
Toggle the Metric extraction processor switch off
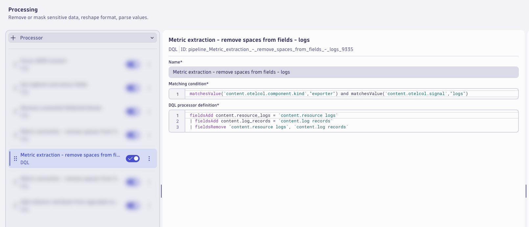133,159
